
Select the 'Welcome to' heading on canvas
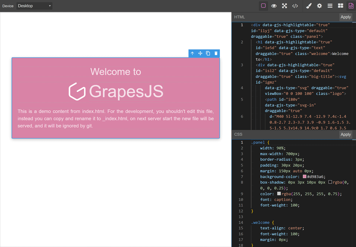(116, 72)
